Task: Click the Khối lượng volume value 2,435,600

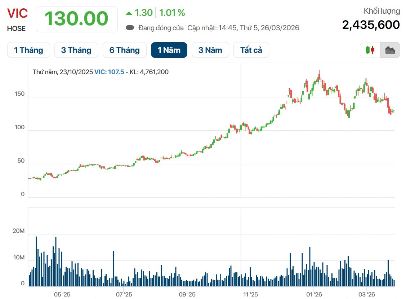Action: click(x=371, y=25)
